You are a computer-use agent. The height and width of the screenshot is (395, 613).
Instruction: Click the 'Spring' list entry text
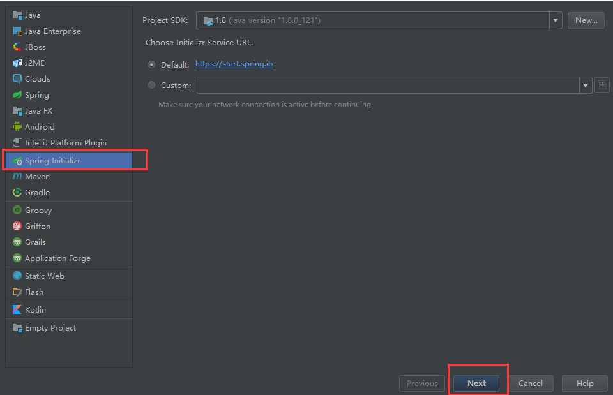point(37,95)
